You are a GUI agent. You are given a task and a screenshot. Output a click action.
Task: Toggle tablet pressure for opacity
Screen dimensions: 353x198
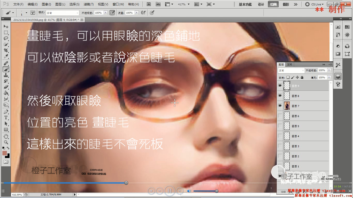point(112,13)
